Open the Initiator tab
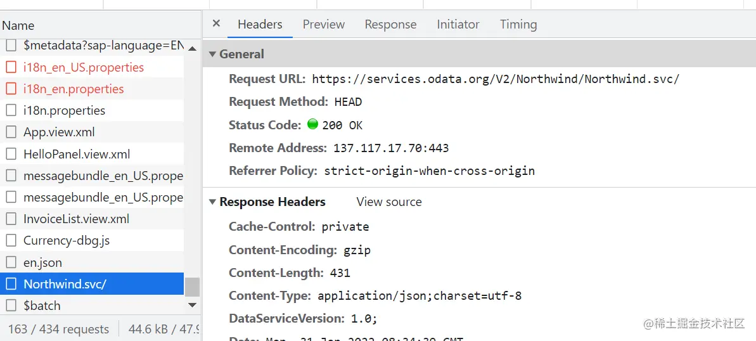Viewport: 756px width, 341px height. pos(458,25)
